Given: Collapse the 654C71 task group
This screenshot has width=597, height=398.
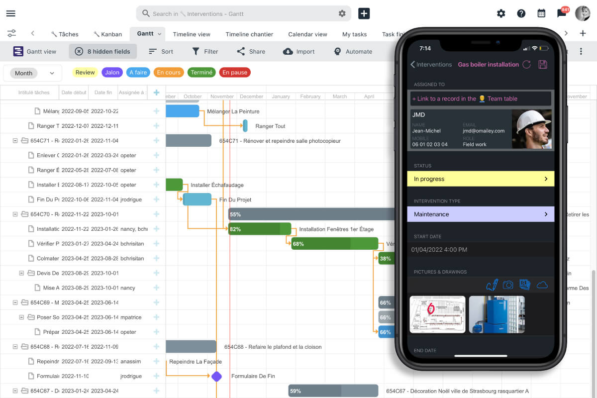Looking at the screenshot, I should tap(15, 141).
